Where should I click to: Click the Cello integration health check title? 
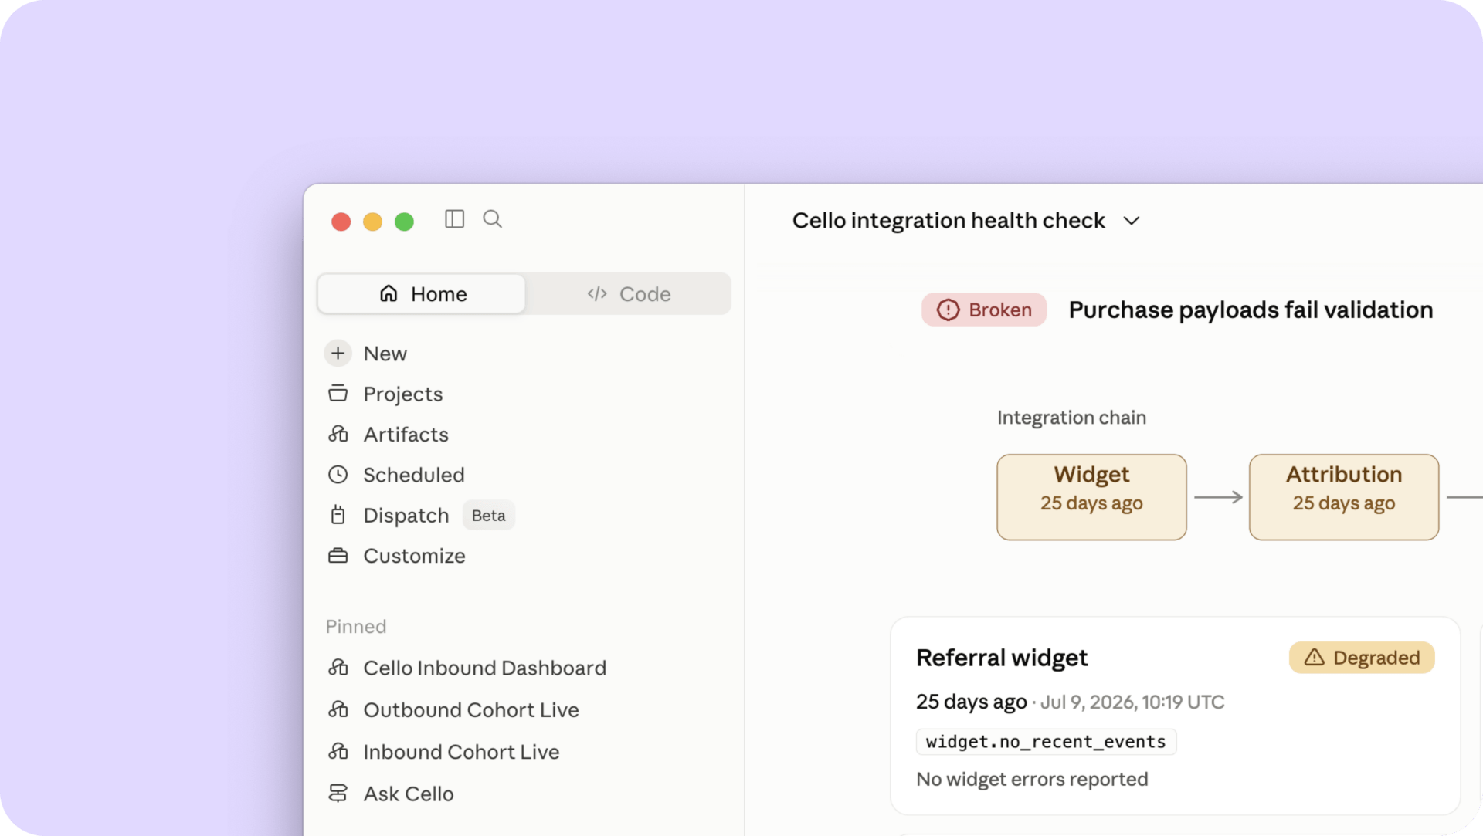[949, 221]
